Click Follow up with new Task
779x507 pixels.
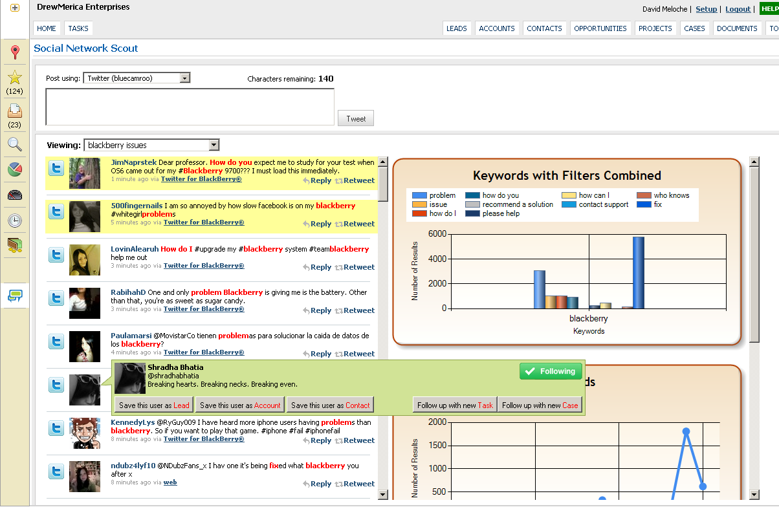(x=455, y=405)
